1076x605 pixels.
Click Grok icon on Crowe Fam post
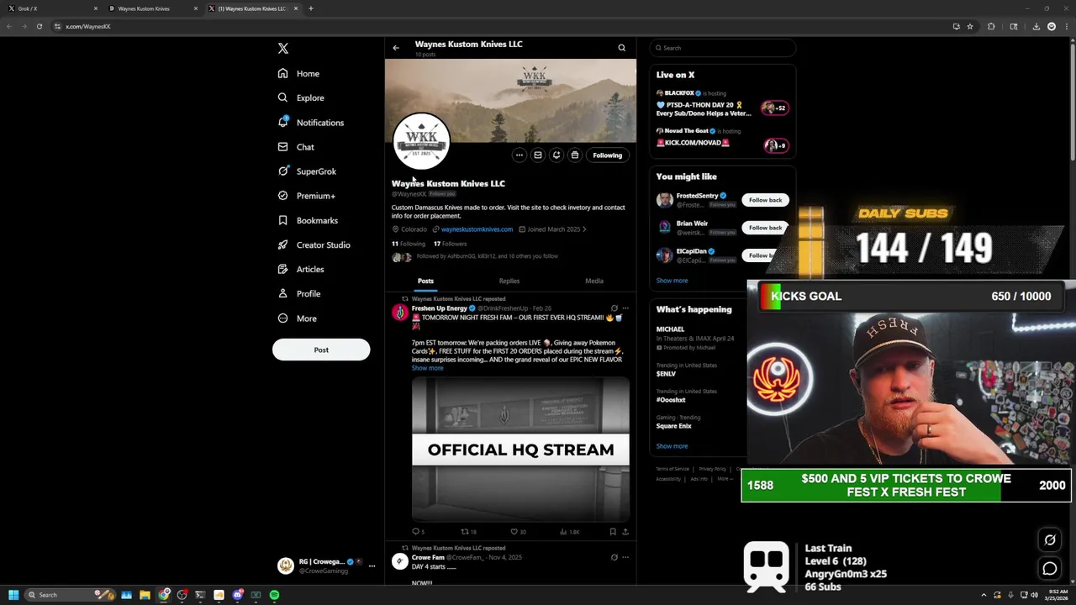[614, 557]
